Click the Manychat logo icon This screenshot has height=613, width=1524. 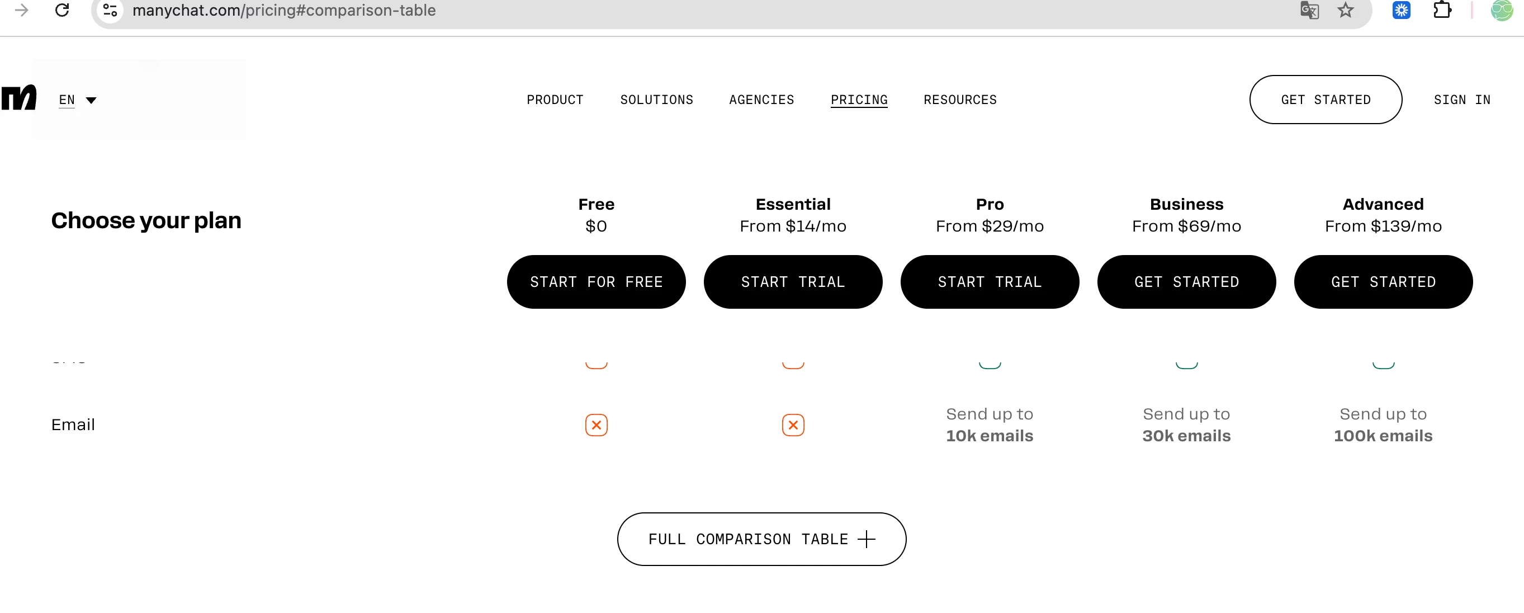19,98
